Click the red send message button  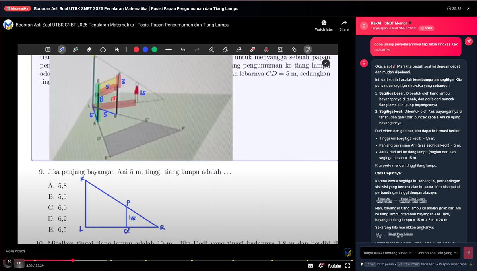469,253
